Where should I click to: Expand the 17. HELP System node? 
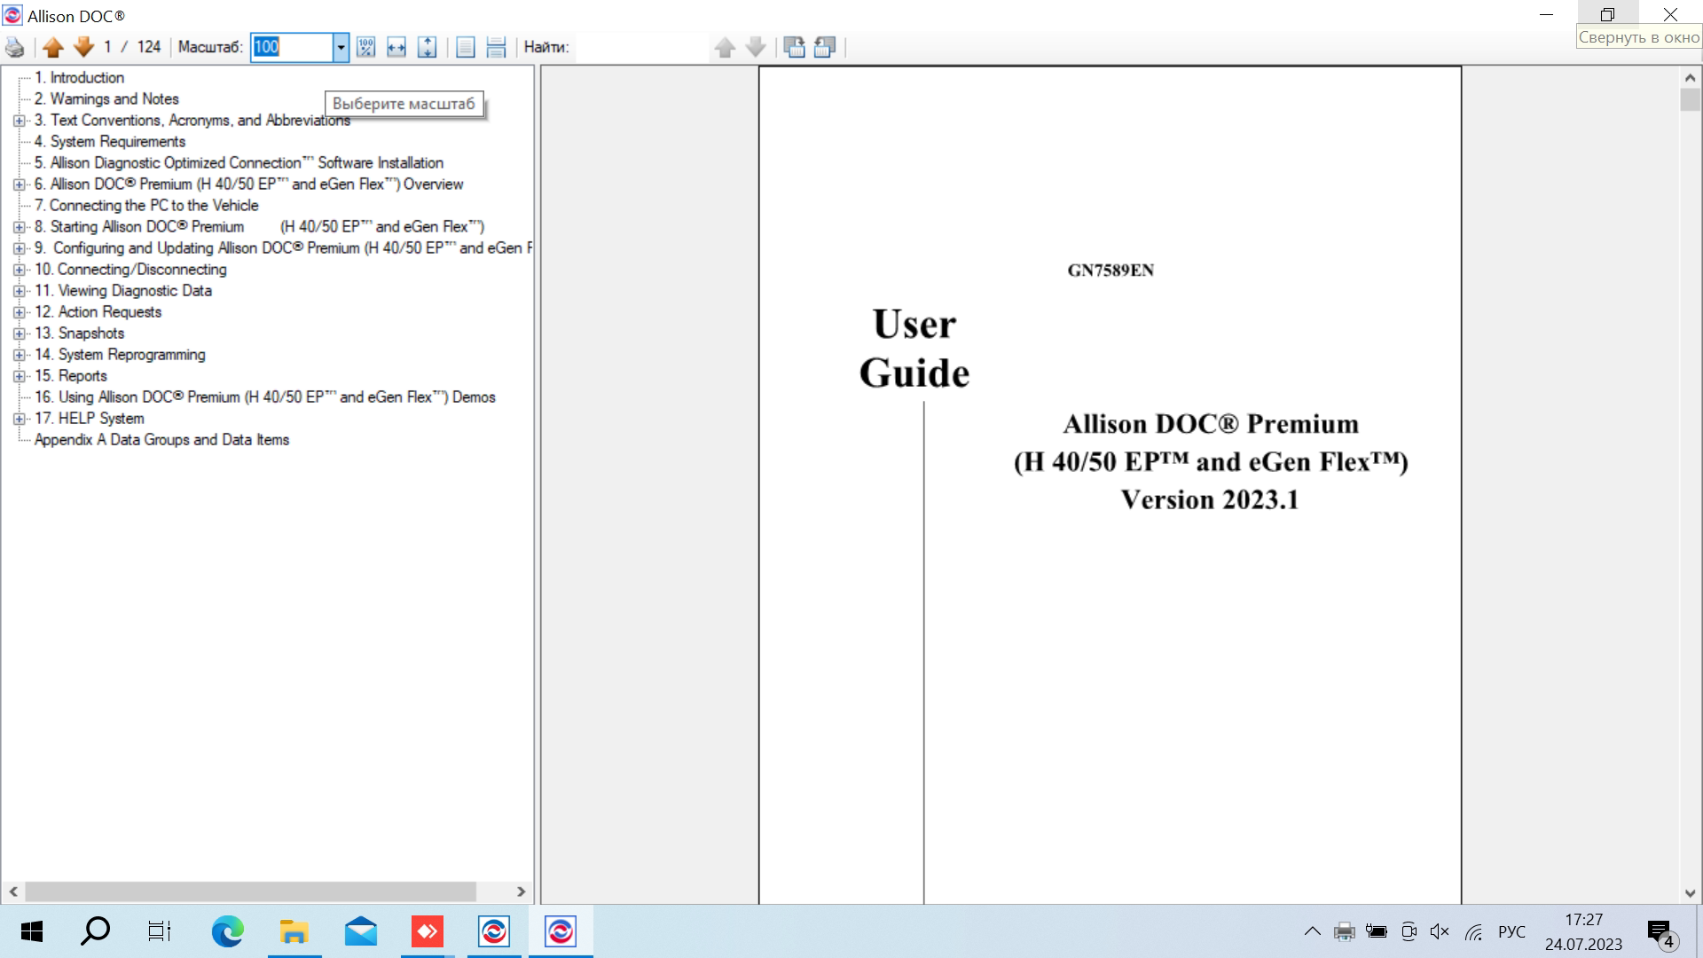click(19, 419)
